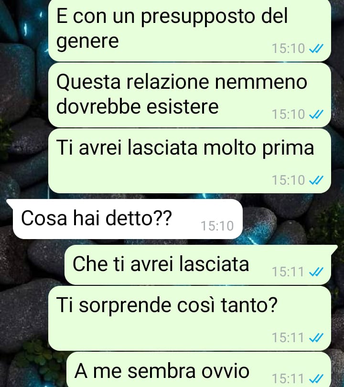The width and height of the screenshot is (344, 387).
Task: Tap the blue ticks on 'Questa relazione nemmeno dovrebbe esistere'
Action: [x=316, y=114]
